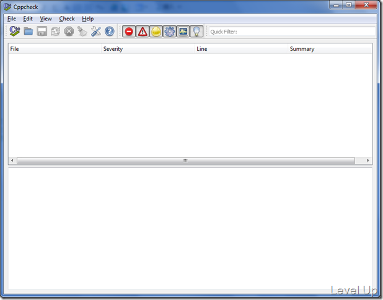The height and width of the screenshot is (300, 383).
Task: Click the scrollbar right arrow
Action: coord(368,161)
